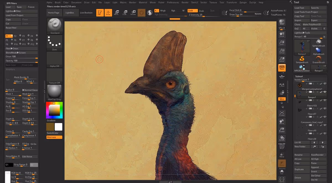Enable the F2 filter radio dot
332x183 pixels.
tap(20, 35)
